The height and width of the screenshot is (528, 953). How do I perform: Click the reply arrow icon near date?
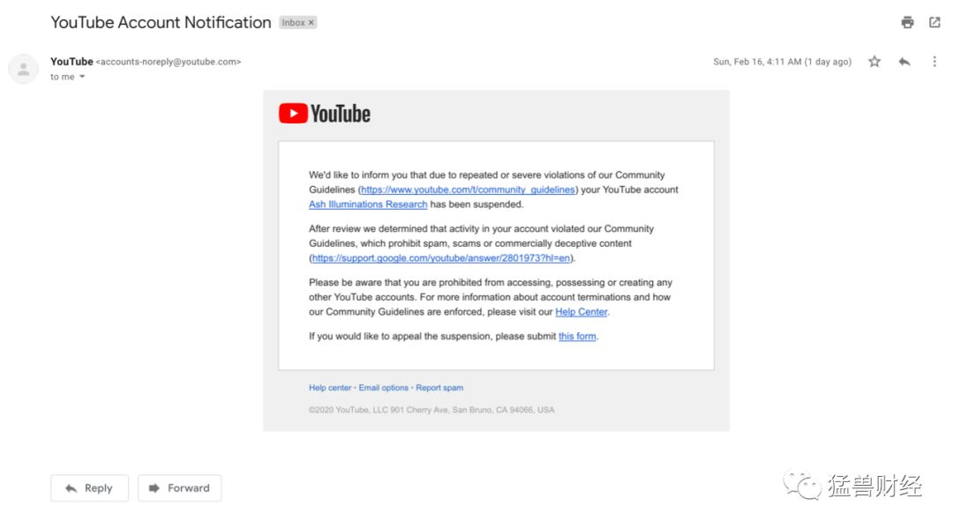pos(904,62)
